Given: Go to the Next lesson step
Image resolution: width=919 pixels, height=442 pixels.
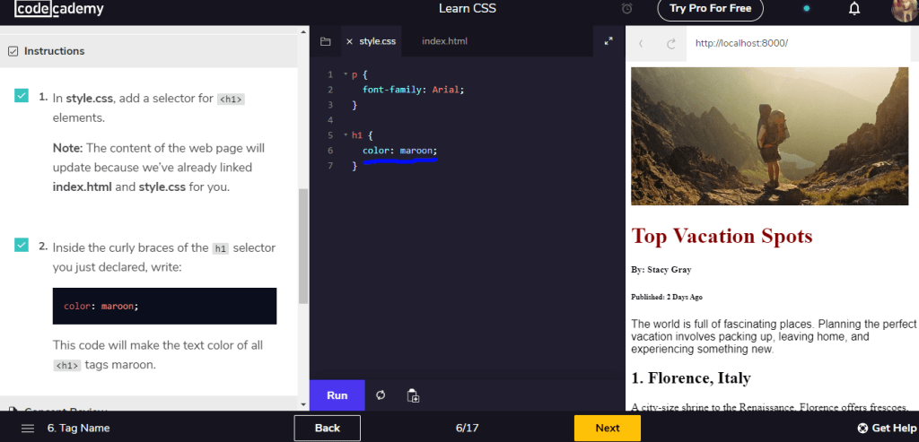Looking at the screenshot, I should pos(607,428).
